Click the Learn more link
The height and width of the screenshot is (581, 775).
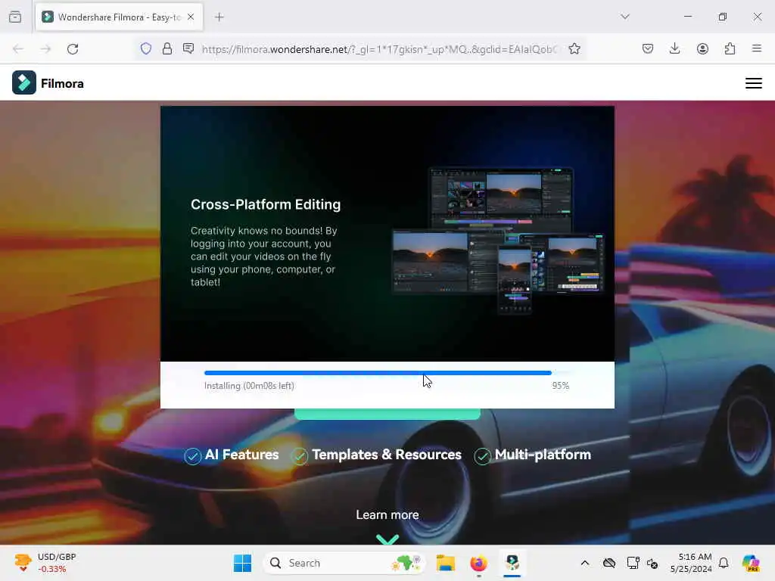pyautogui.click(x=387, y=514)
